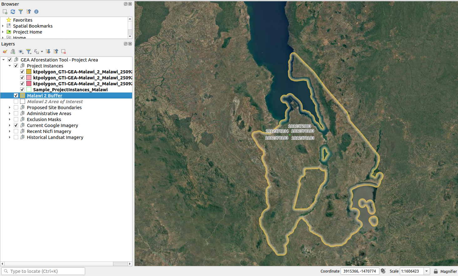
Task: Click Remove Layer/Group icon in Layers toolbar
Action: coord(64,51)
